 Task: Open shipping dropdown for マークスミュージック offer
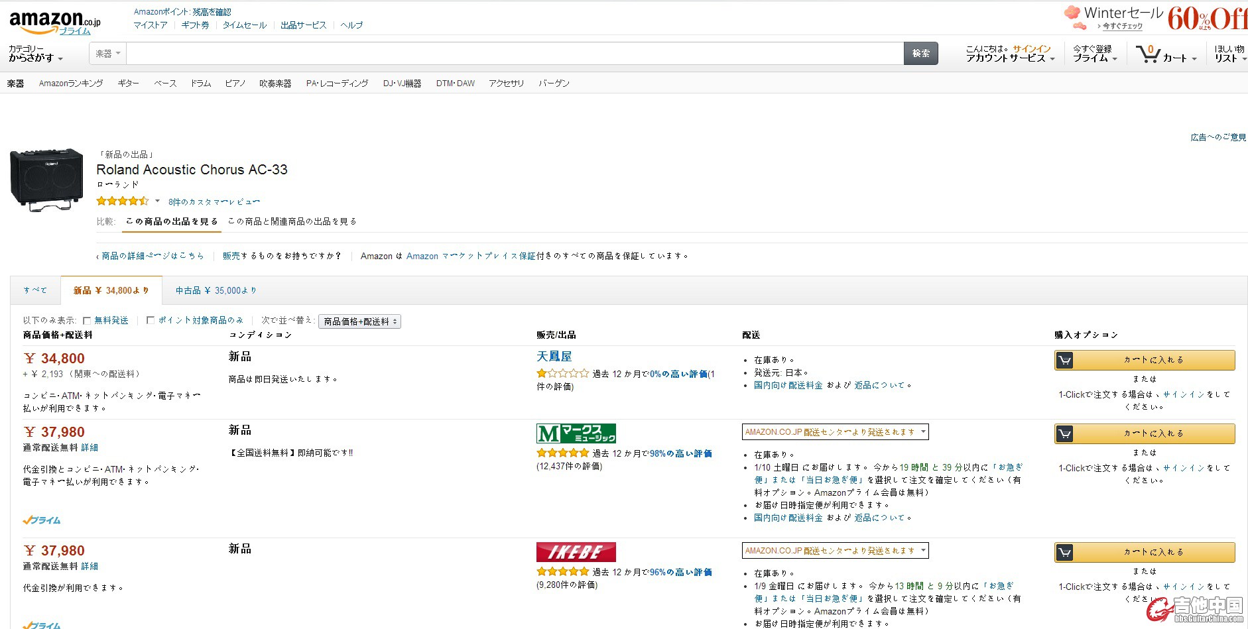tap(835, 432)
